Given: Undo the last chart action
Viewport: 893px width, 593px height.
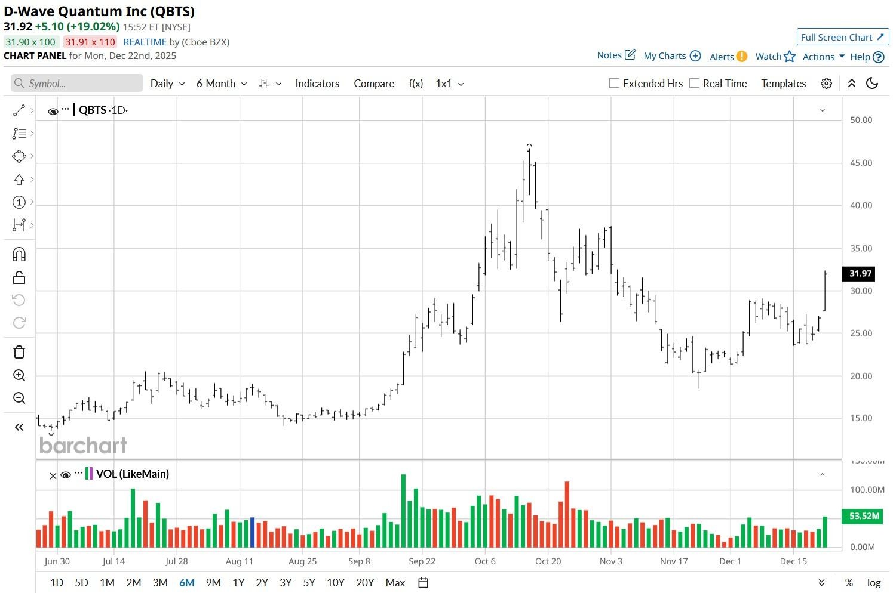Looking at the screenshot, I should tap(19, 300).
